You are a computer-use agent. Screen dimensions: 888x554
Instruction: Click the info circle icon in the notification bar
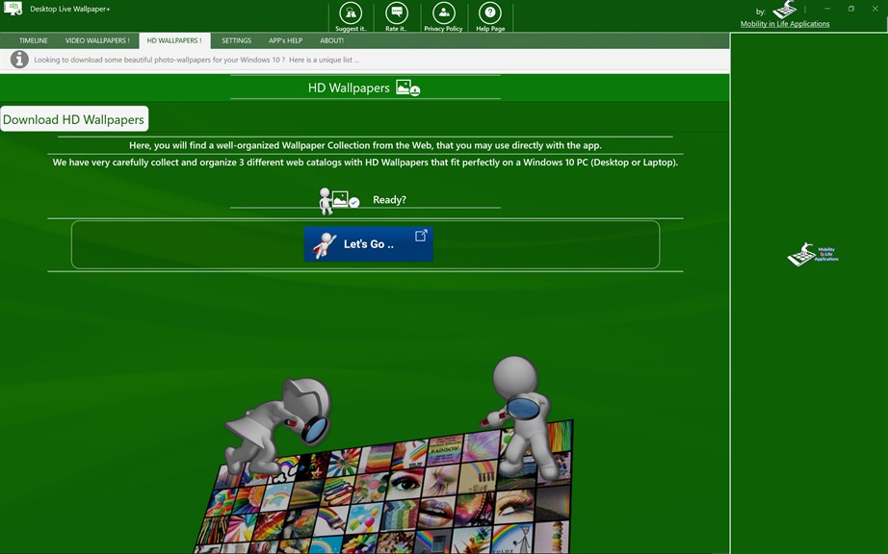coord(19,60)
